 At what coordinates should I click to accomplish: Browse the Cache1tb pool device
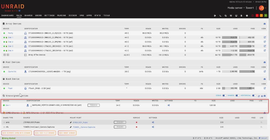[x=265, y=71]
